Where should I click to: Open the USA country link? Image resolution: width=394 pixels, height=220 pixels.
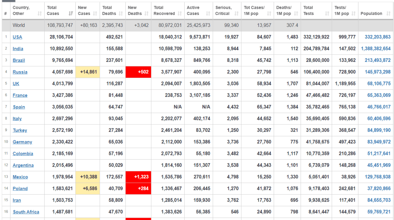tap(17, 37)
